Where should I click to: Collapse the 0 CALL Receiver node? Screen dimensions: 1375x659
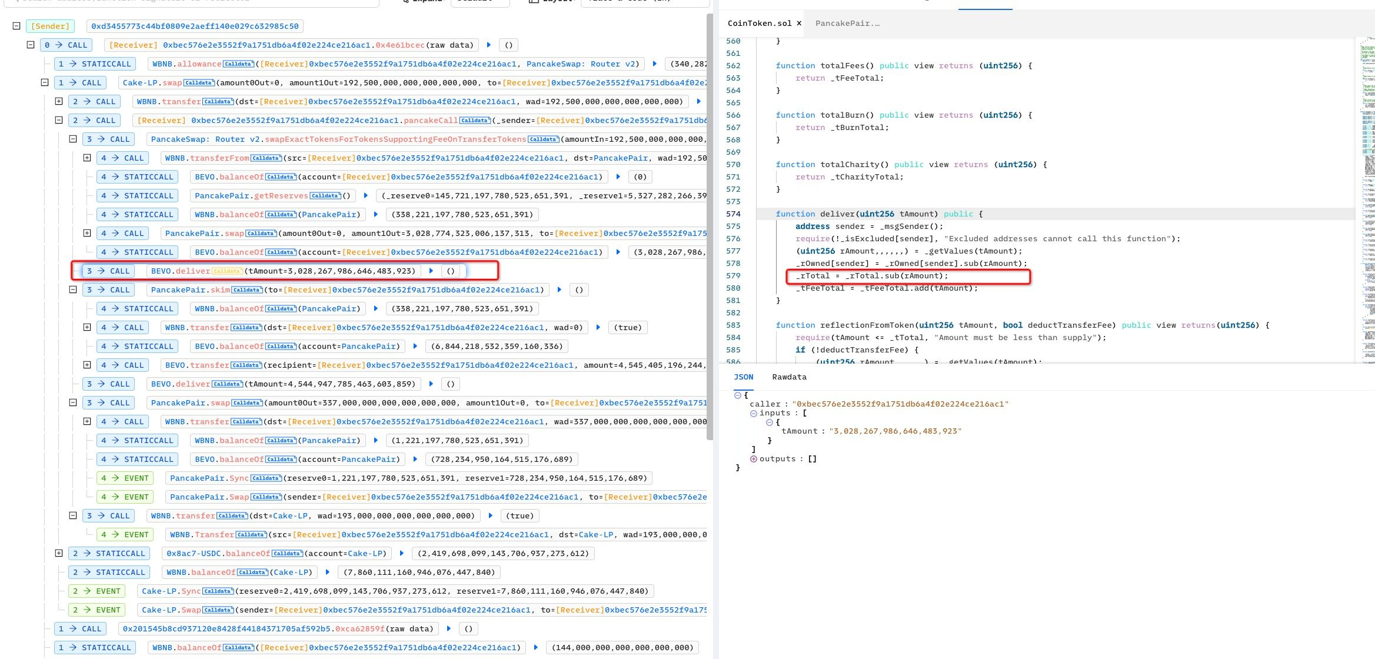31,45
